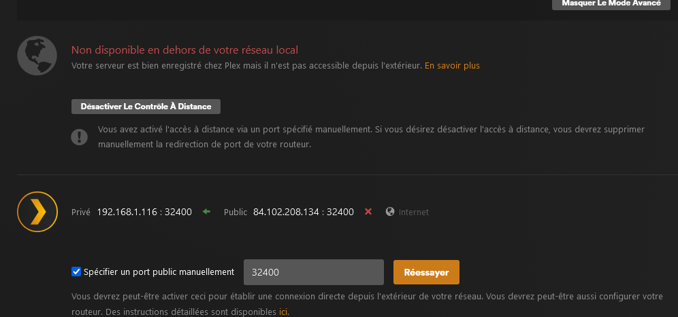Click the red X connection failed icon

click(x=368, y=212)
